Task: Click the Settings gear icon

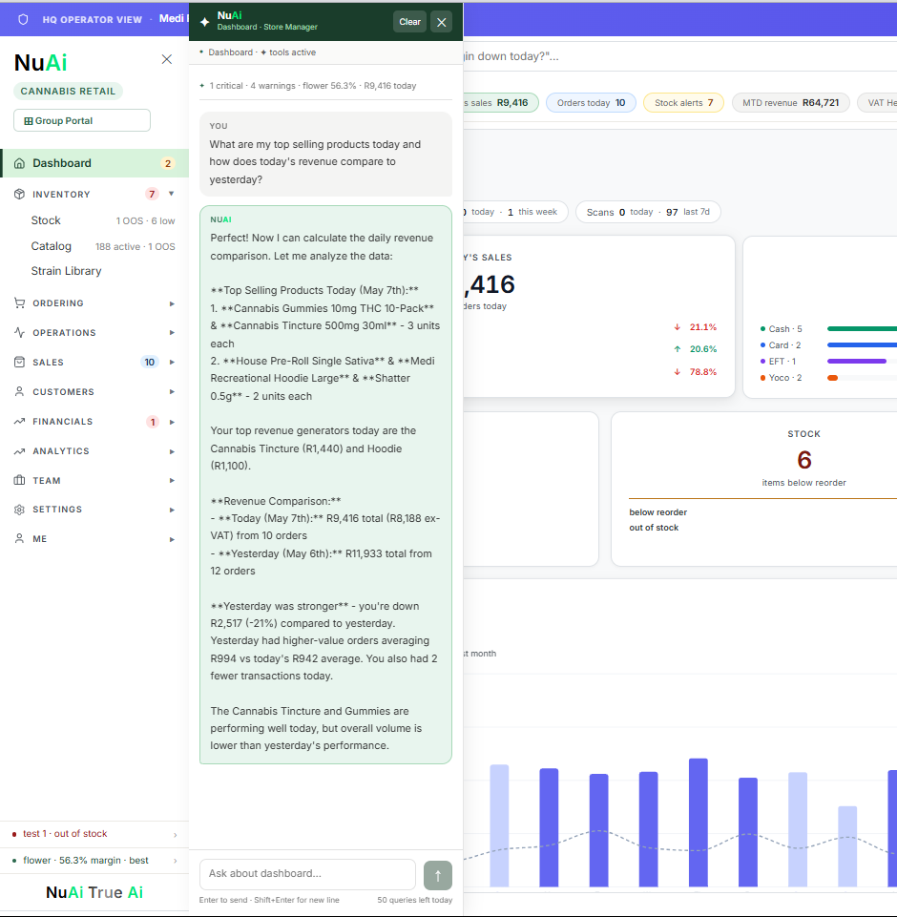Action: coord(19,510)
